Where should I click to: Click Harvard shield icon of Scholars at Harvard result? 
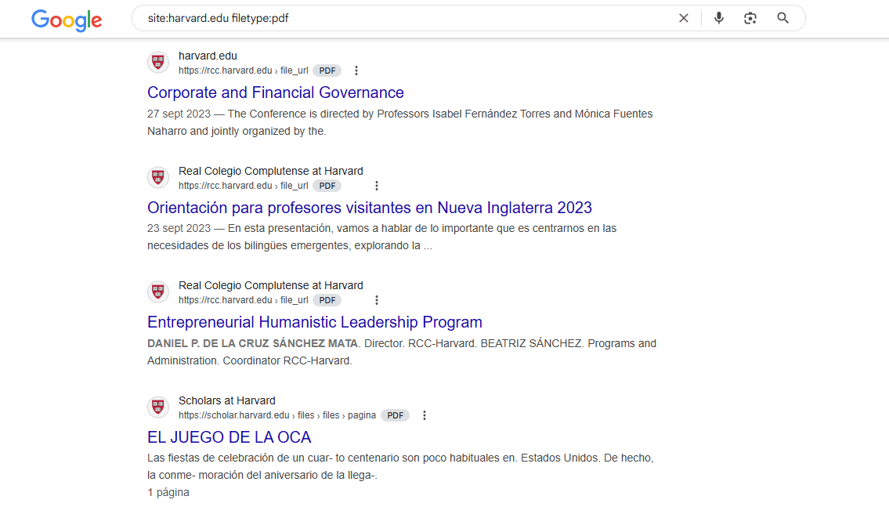coord(158,407)
